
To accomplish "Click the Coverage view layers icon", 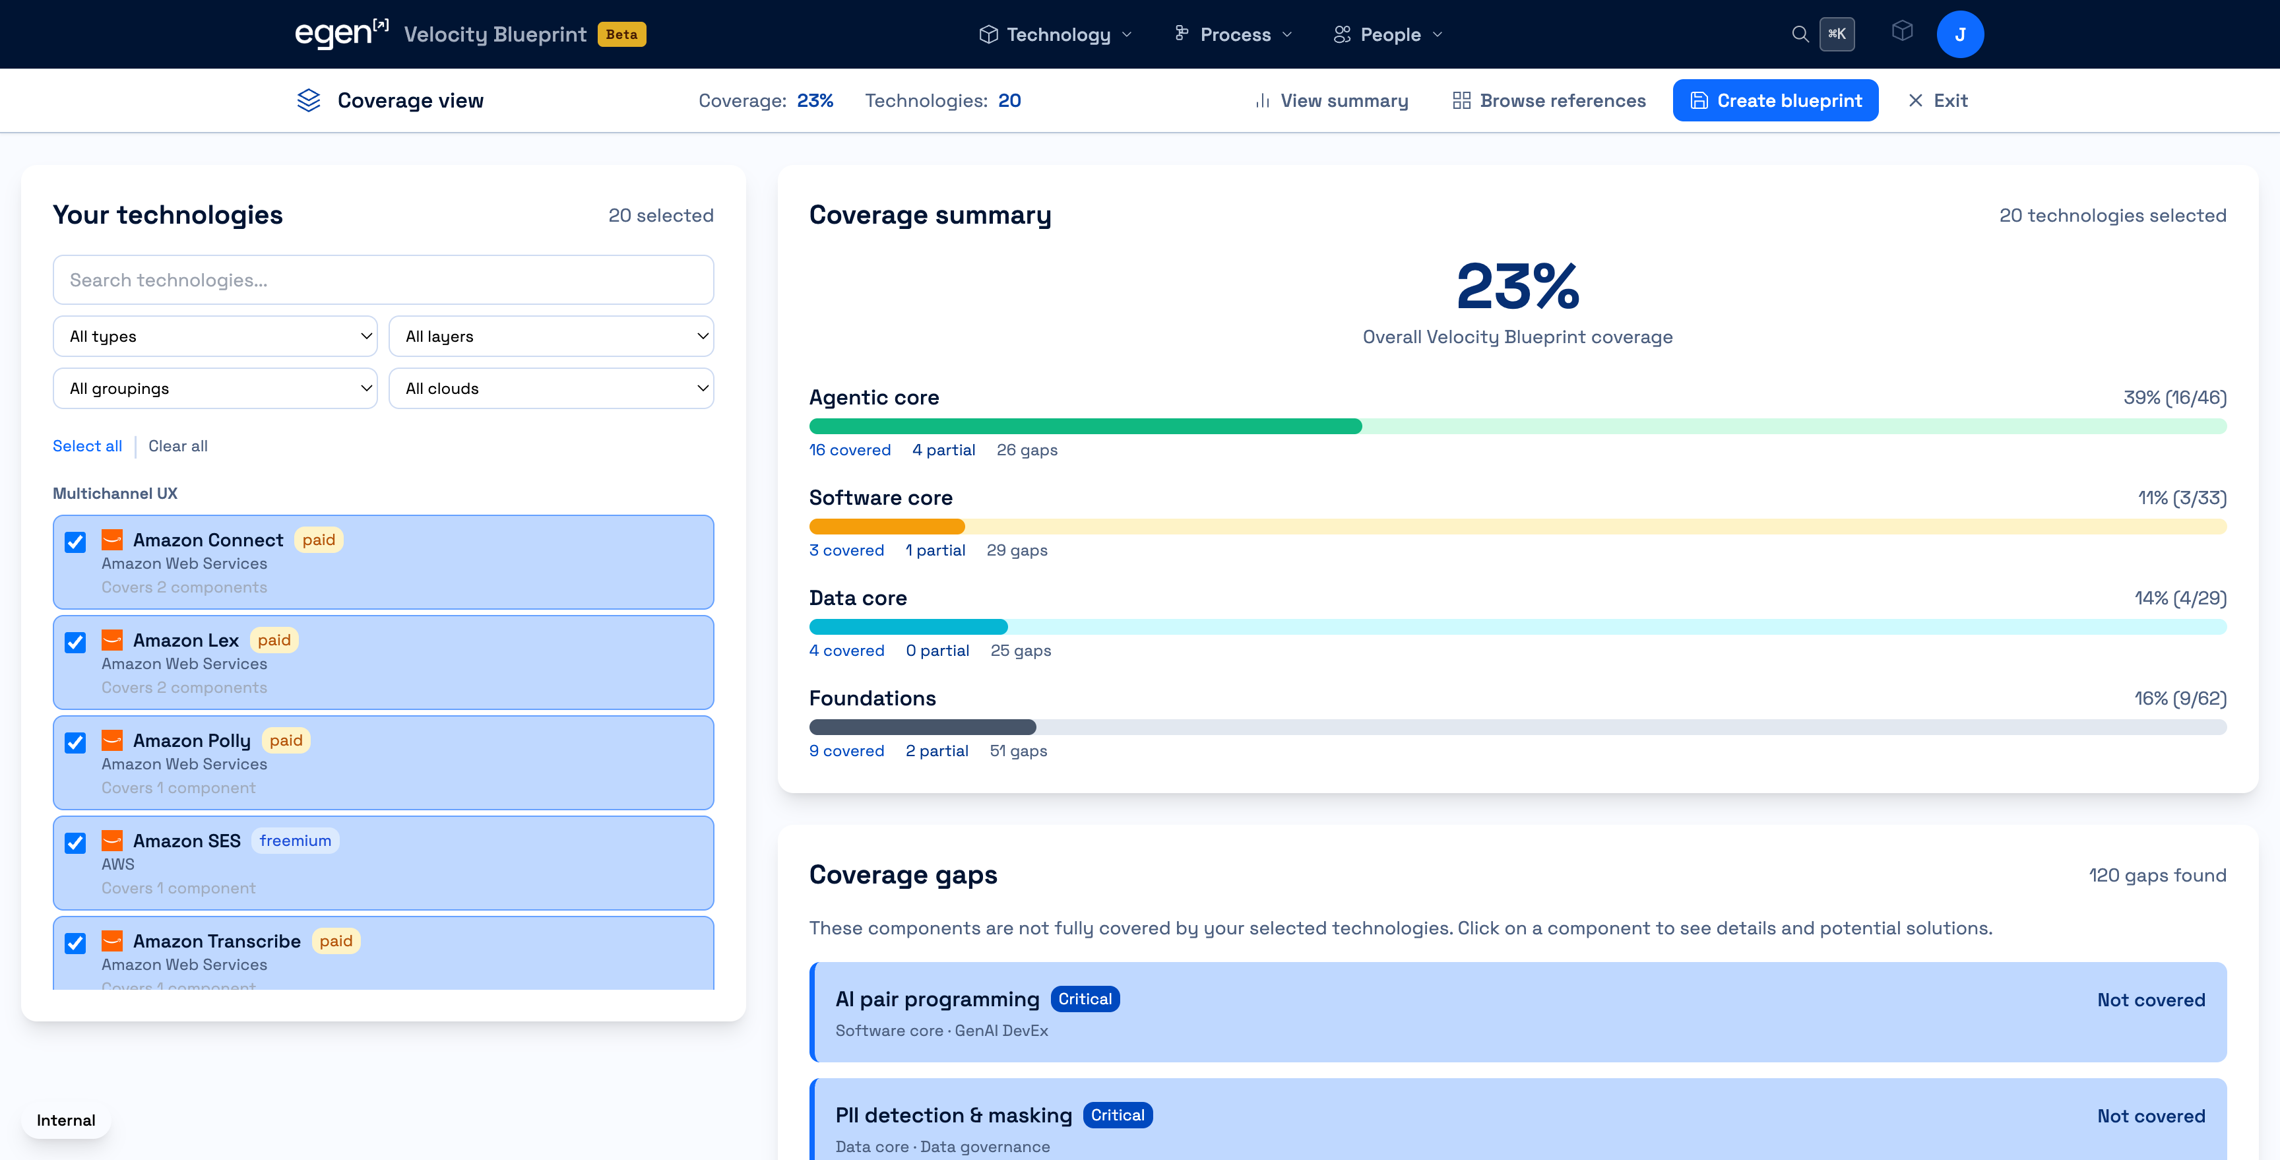I will [x=308, y=100].
